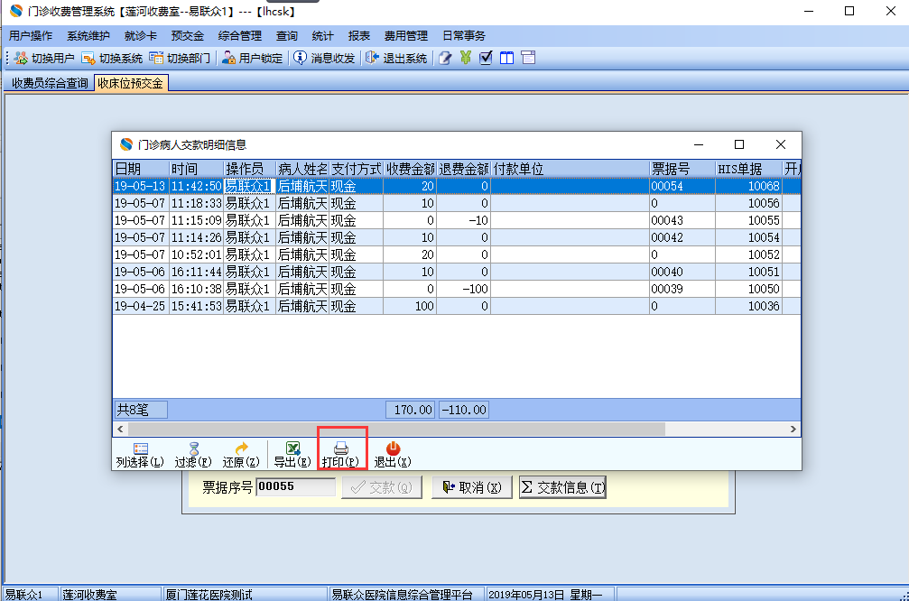Click the blue two-column layout icon
This screenshot has height=601, width=909.
click(x=506, y=58)
